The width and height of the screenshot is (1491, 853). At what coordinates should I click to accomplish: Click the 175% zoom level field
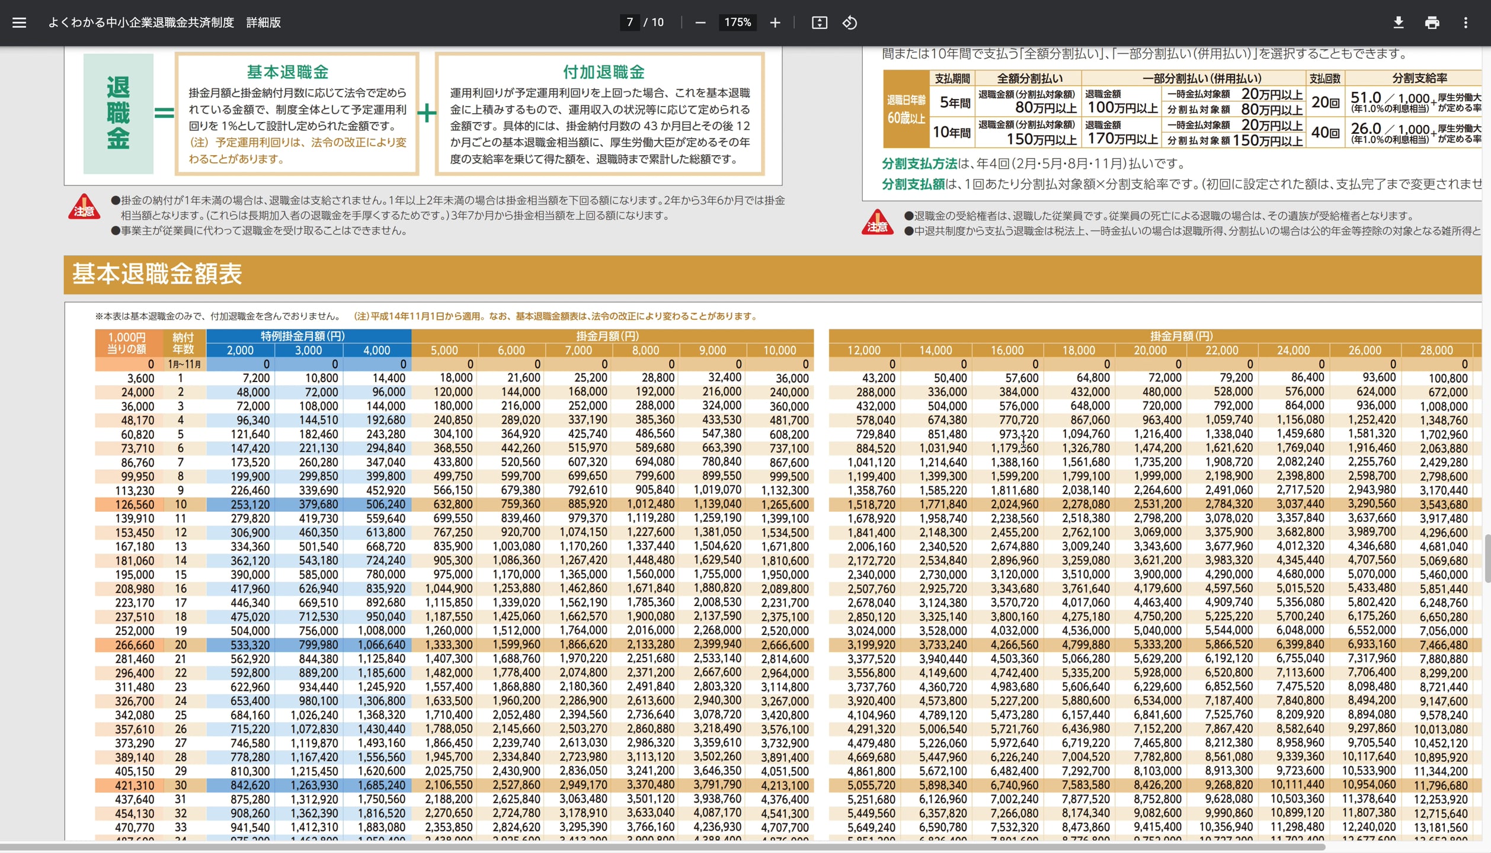click(x=738, y=23)
